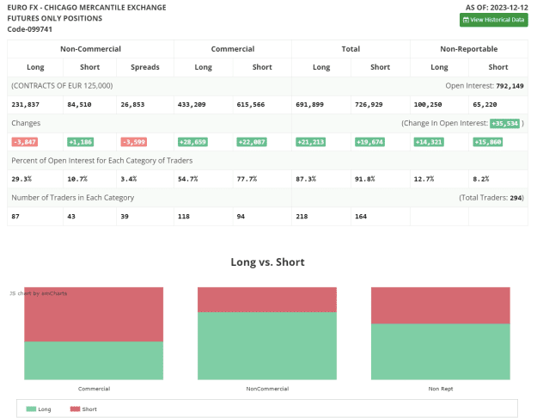The image size is (537, 418).
Task: Click the View Historical Data button
Action: click(493, 20)
